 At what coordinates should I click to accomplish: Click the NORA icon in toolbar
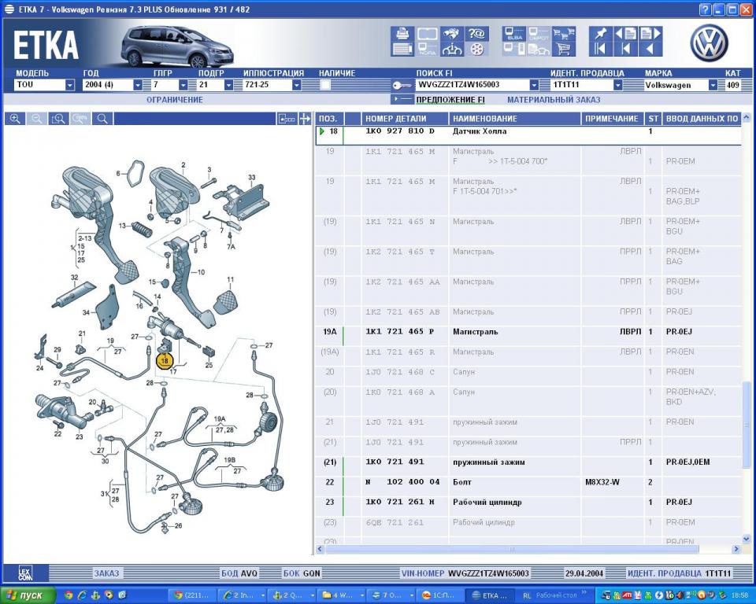click(x=427, y=49)
